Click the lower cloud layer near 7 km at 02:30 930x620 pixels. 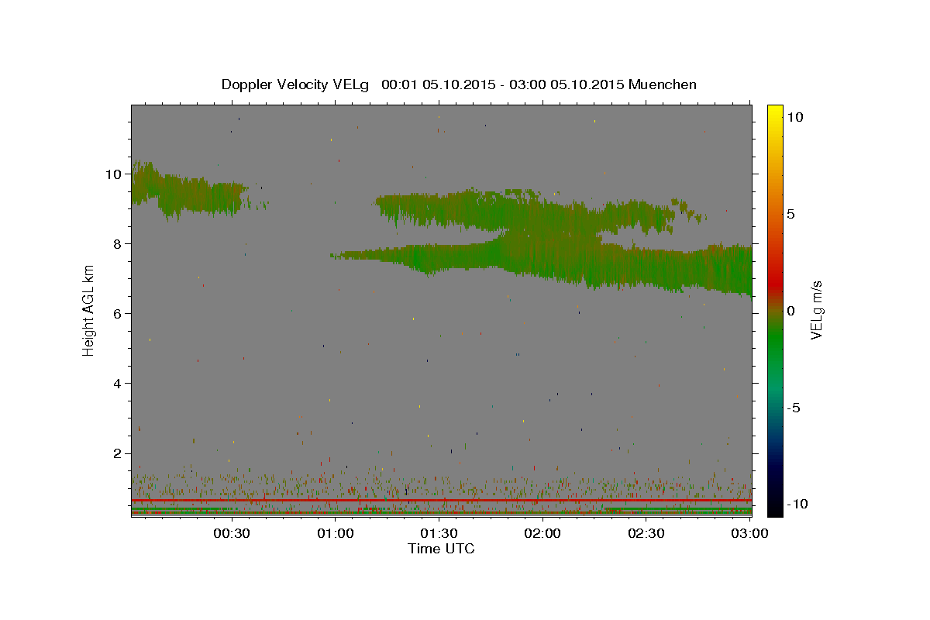(x=646, y=267)
